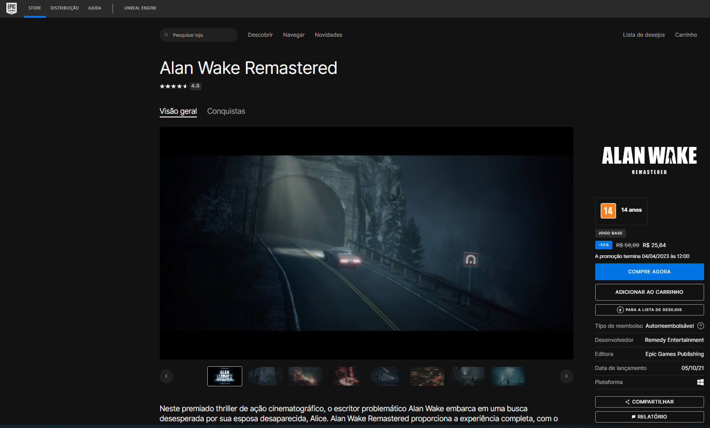Image resolution: width=710 pixels, height=428 pixels.
Task: Click the Windows platform icon
Action: 700,382
